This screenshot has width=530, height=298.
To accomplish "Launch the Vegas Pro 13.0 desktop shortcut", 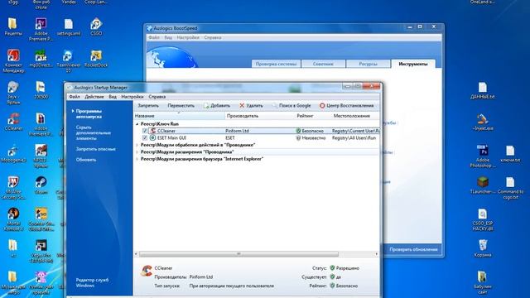I will pos(41,251).
